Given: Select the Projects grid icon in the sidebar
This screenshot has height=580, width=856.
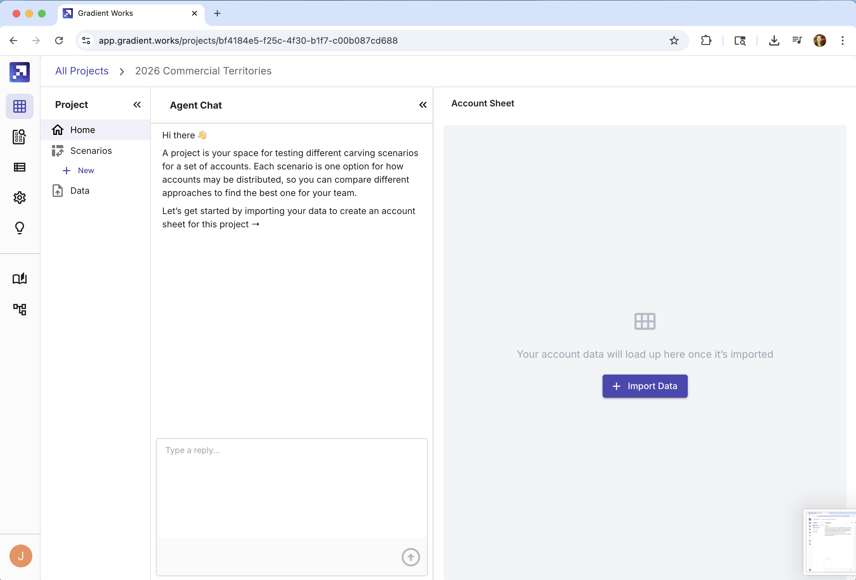Looking at the screenshot, I should pyautogui.click(x=20, y=106).
